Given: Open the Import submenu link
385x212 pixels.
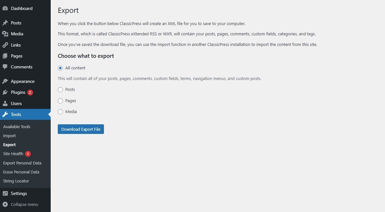Looking at the screenshot, I should click(x=9, y=136).
